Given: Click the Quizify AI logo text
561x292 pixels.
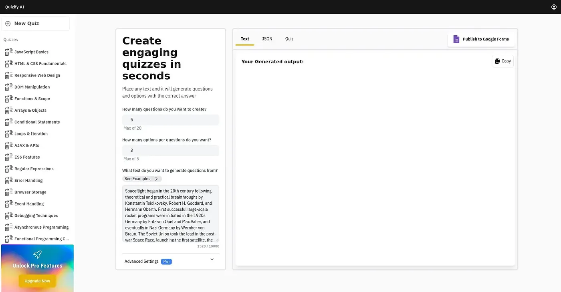Looking at the screenshot, I should tap(15, 7).
